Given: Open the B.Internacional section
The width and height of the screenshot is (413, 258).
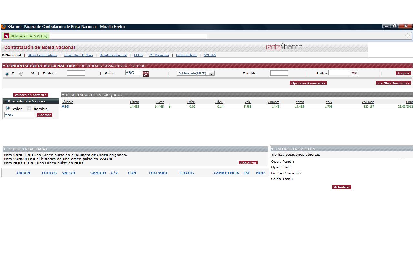Looking at the screenshot, I should 113,55.
